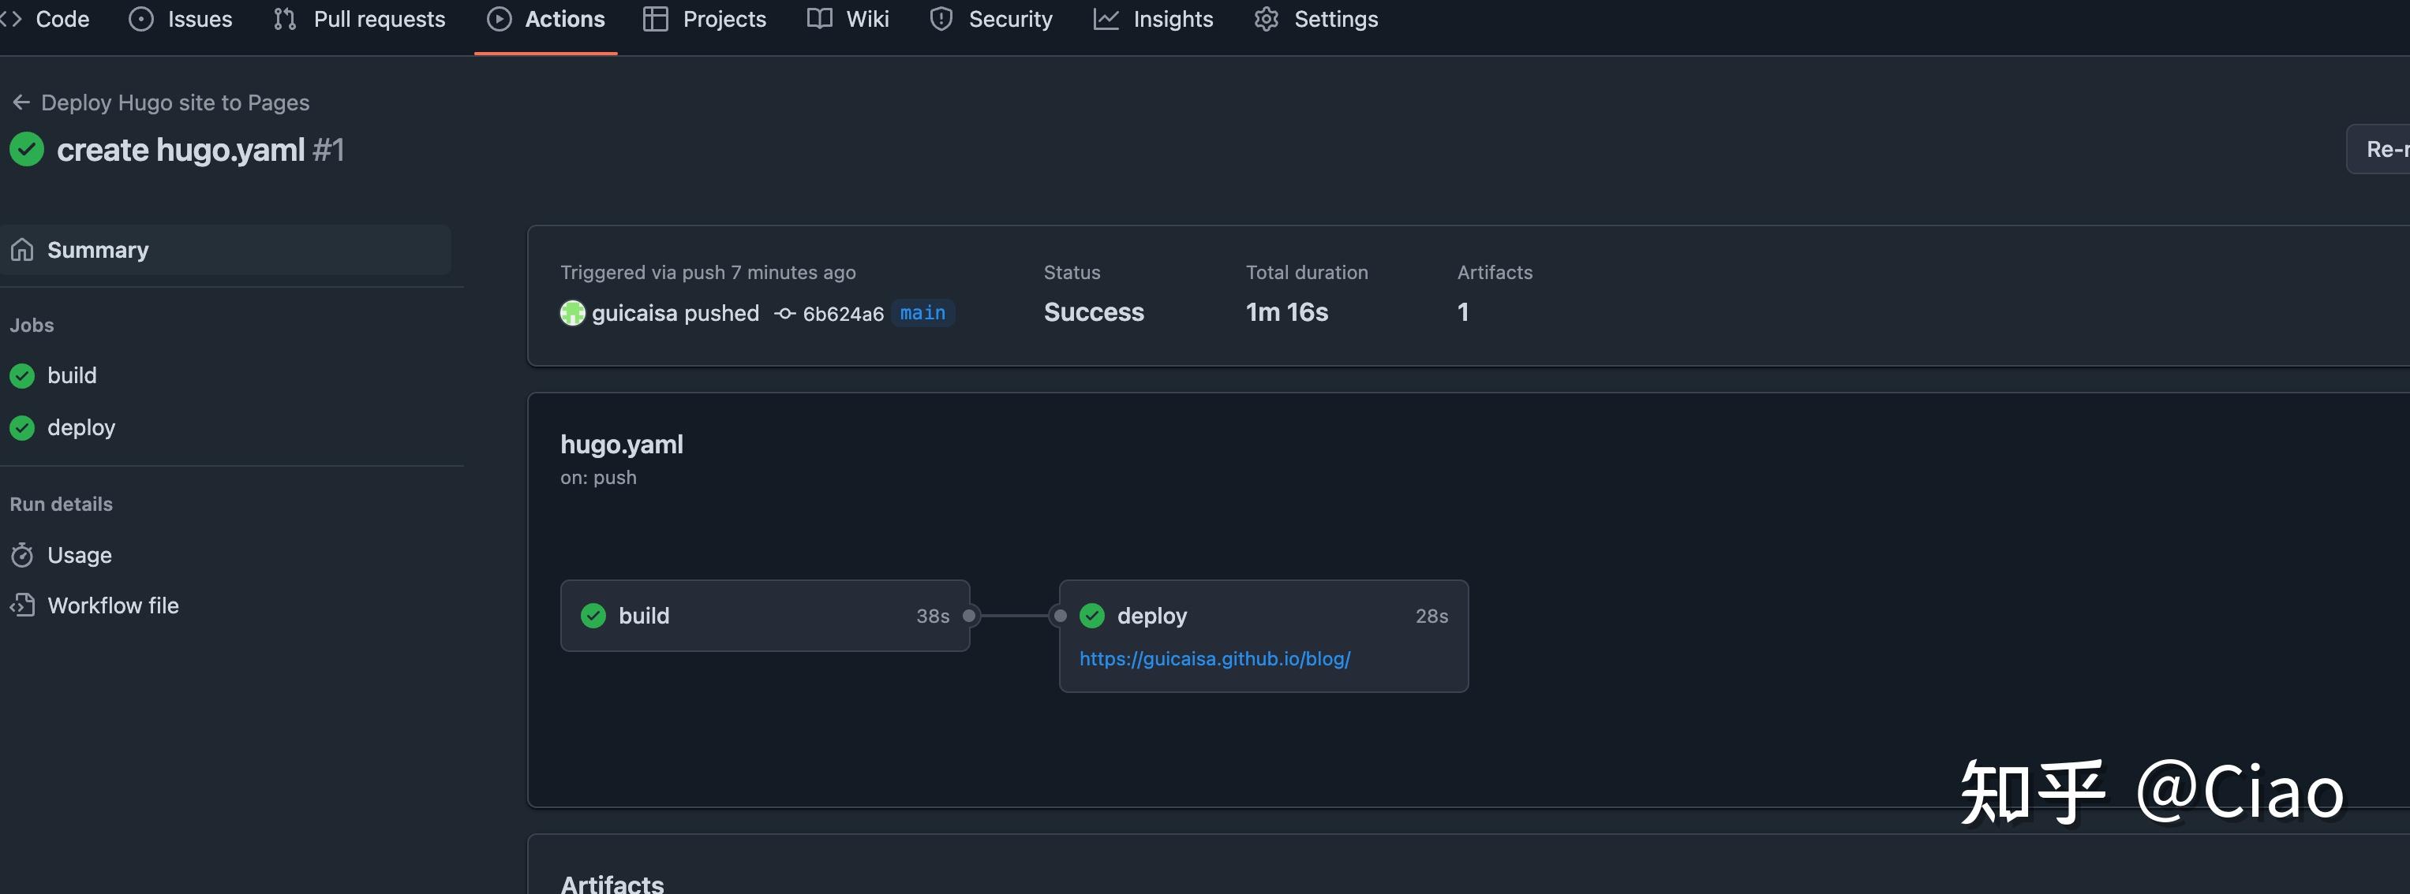Click commit hash 6b624a6
The width and height of the screenshot is (2410, 894).
click(x=842, y=314)
